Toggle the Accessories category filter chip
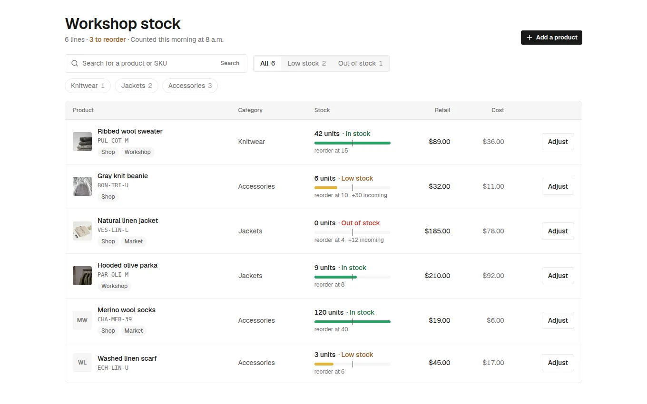 point(190,86)
